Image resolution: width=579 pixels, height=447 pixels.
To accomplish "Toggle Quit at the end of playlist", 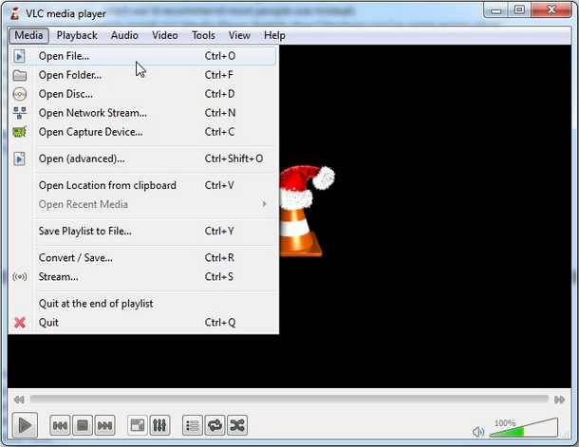I will point(143,304).
